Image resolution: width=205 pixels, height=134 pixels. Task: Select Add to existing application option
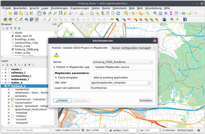(x=92, y=78)
